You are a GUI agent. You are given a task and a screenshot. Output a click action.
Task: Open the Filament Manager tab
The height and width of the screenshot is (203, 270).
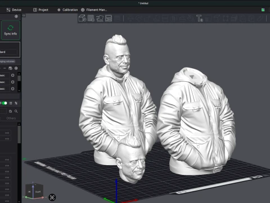(94, 10)
